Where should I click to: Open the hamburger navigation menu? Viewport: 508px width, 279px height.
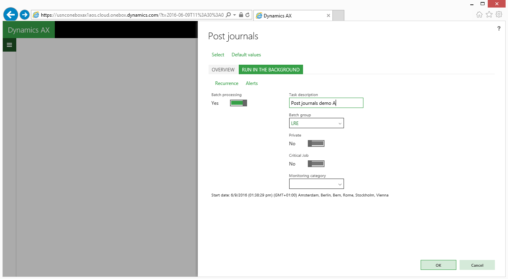(x=9, y=45)
